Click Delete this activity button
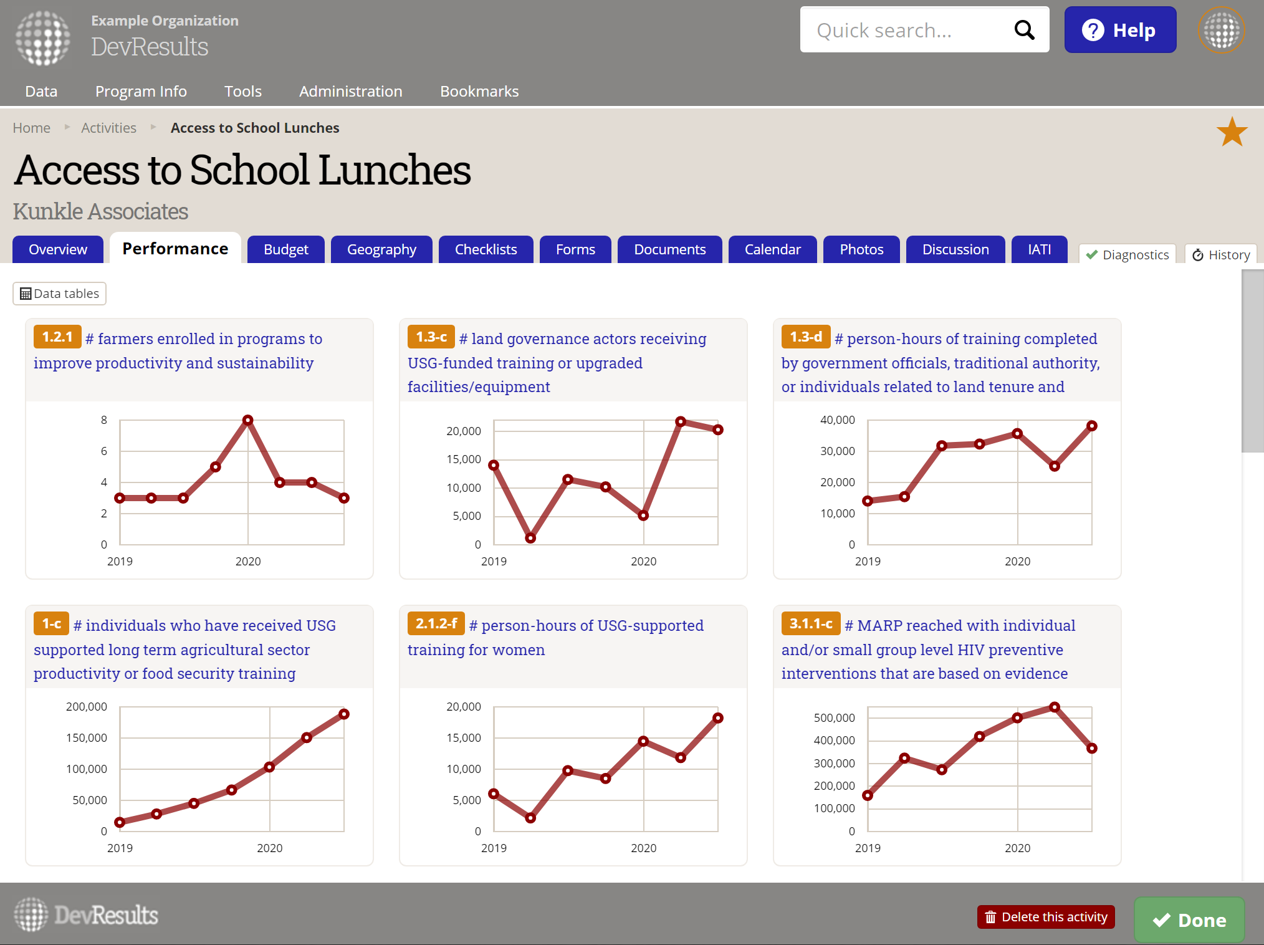This screenshot has height=945, width=1264. [1045, 917]
